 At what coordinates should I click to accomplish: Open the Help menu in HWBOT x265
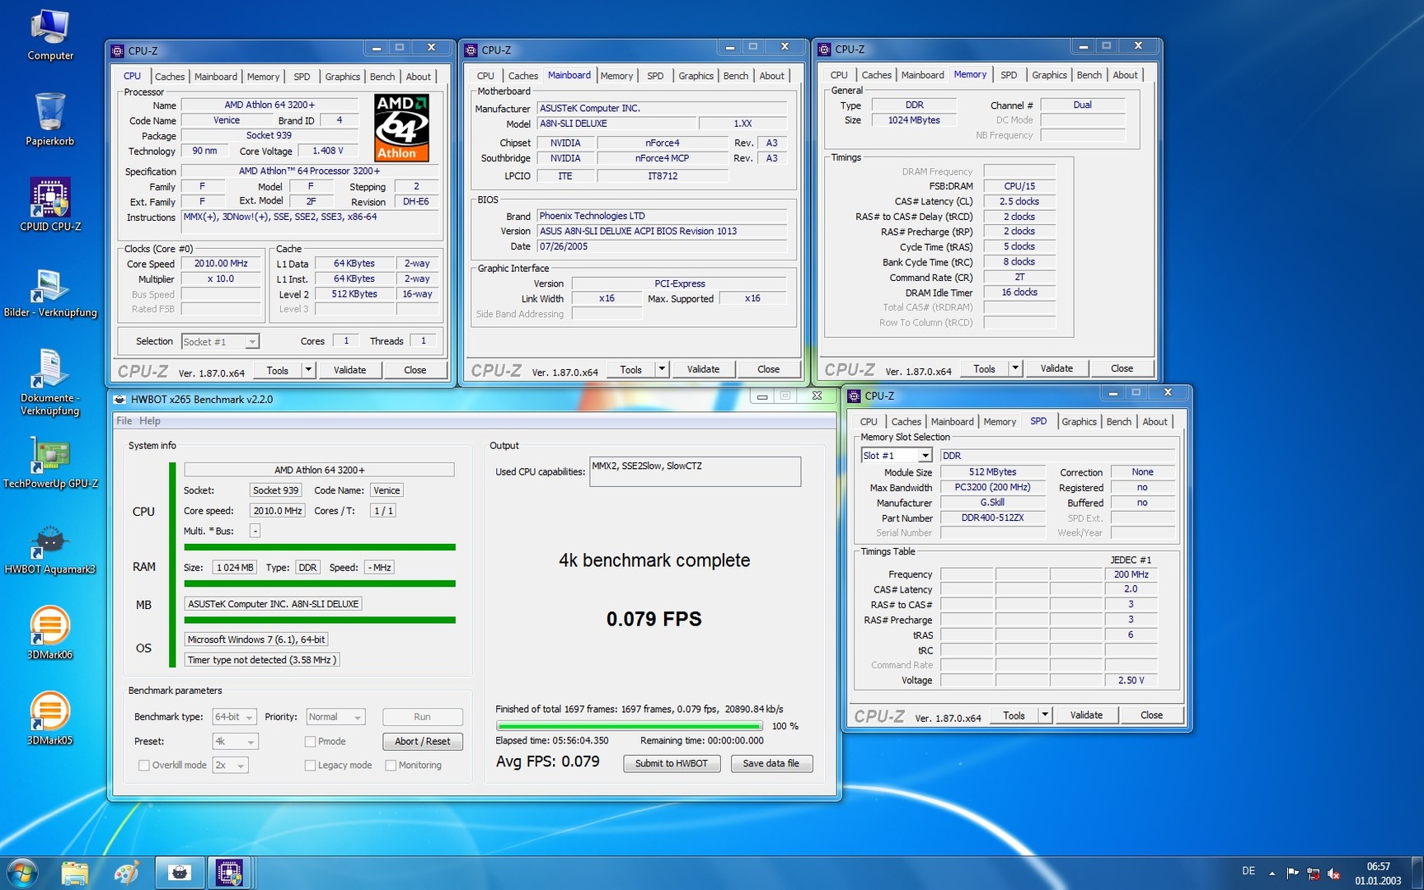pos(150,421)
